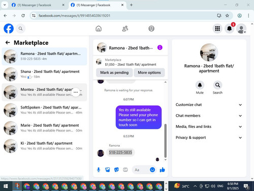
Task: Switch to the first Messenger tab
Action: coord(35,5)
